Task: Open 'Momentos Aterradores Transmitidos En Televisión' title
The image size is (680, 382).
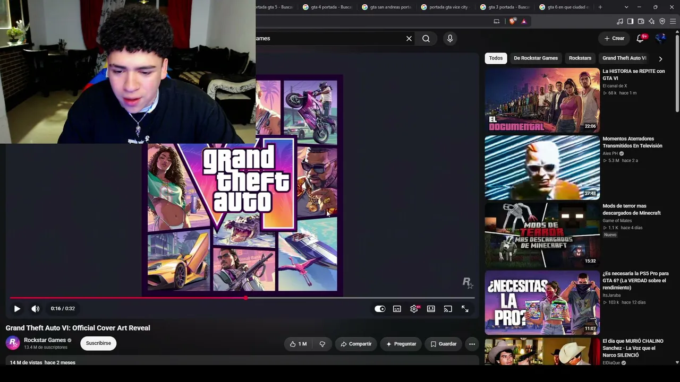Action: pyautogui.click(x=633, y=142)
